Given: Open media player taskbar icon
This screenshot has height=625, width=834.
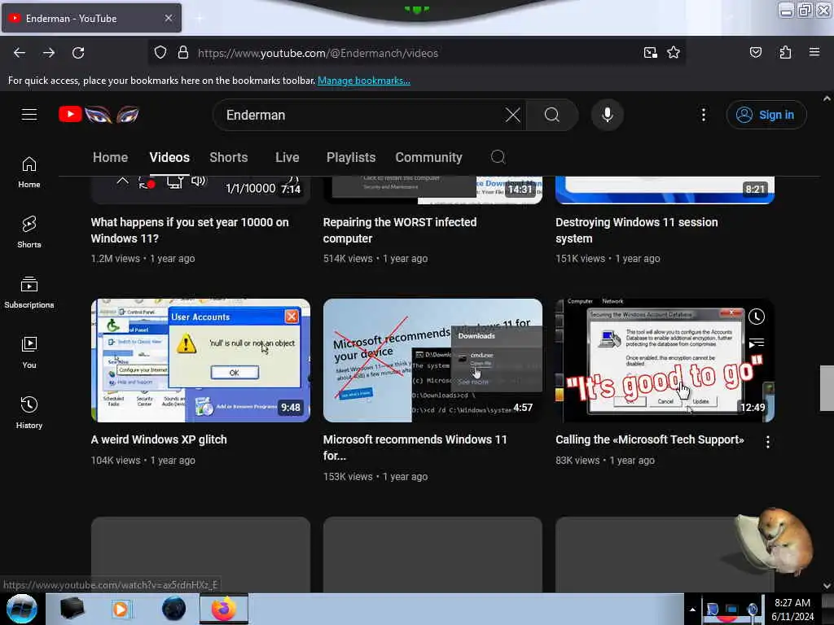Looking at the screenshot, I should tap(121, 609).
